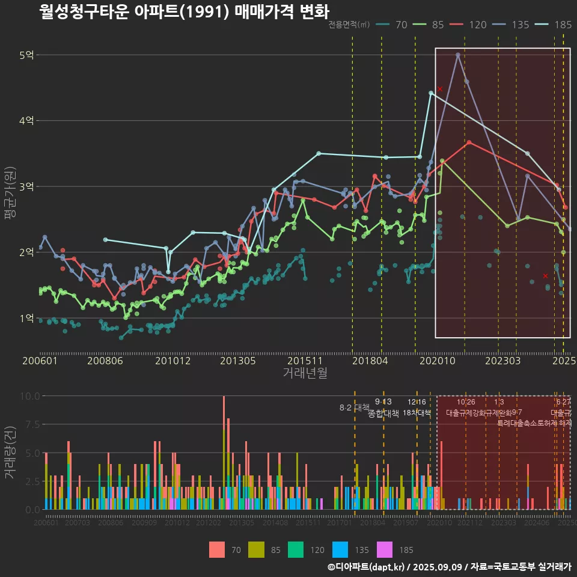Toggle the 85 green line legend entry
The height and width of the screenshot is (577, 577).
point(429,25)
